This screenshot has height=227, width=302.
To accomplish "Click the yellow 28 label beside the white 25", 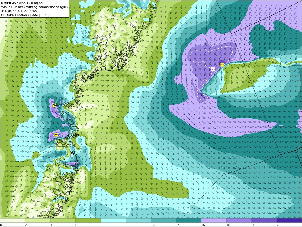I will click(222, 65).
